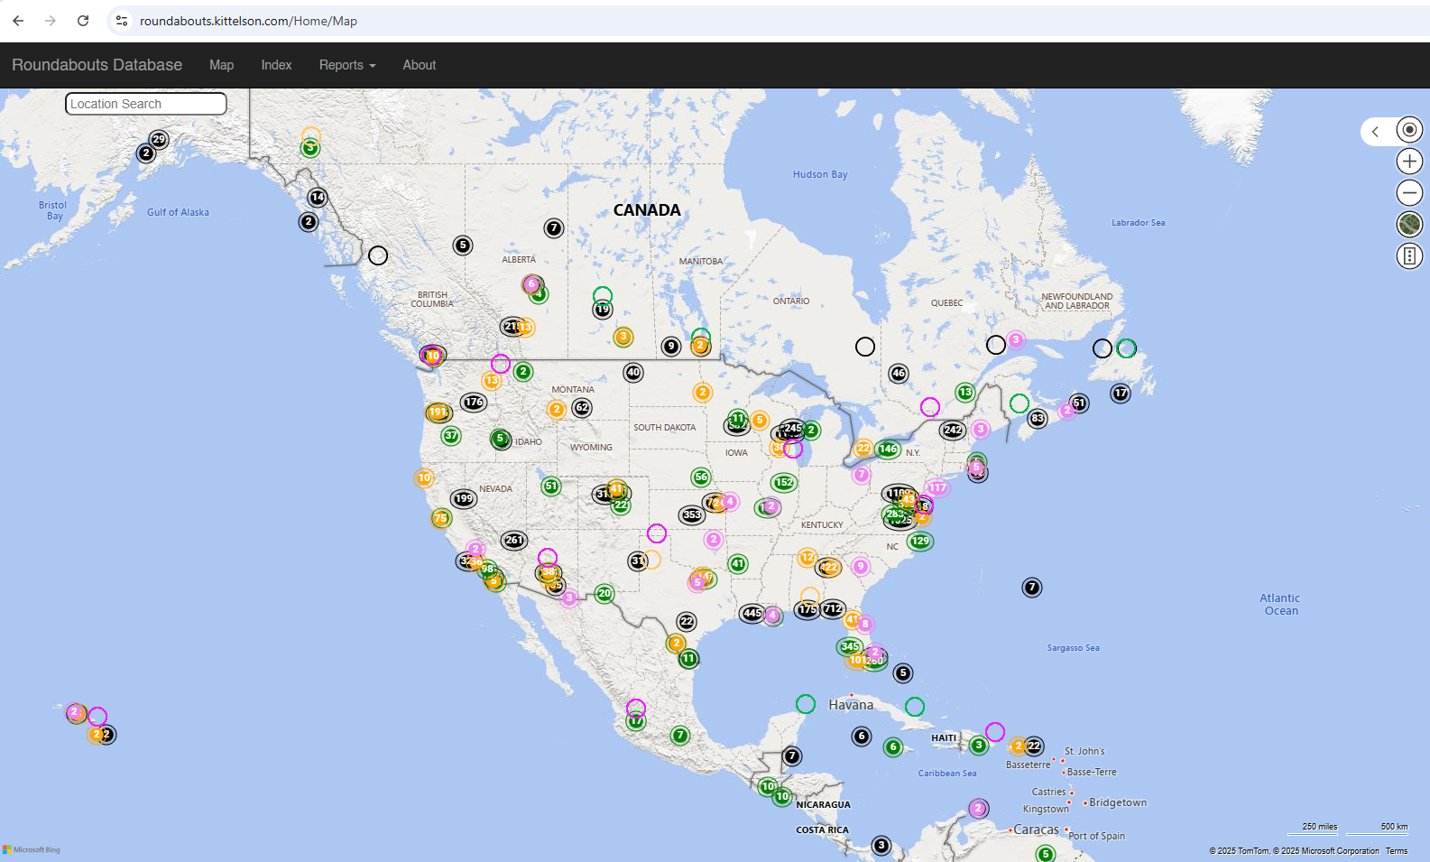Screen dimensions: 1430x862
Task: Click the 29 cluster marker in Alaska
Action: point(159,139)
